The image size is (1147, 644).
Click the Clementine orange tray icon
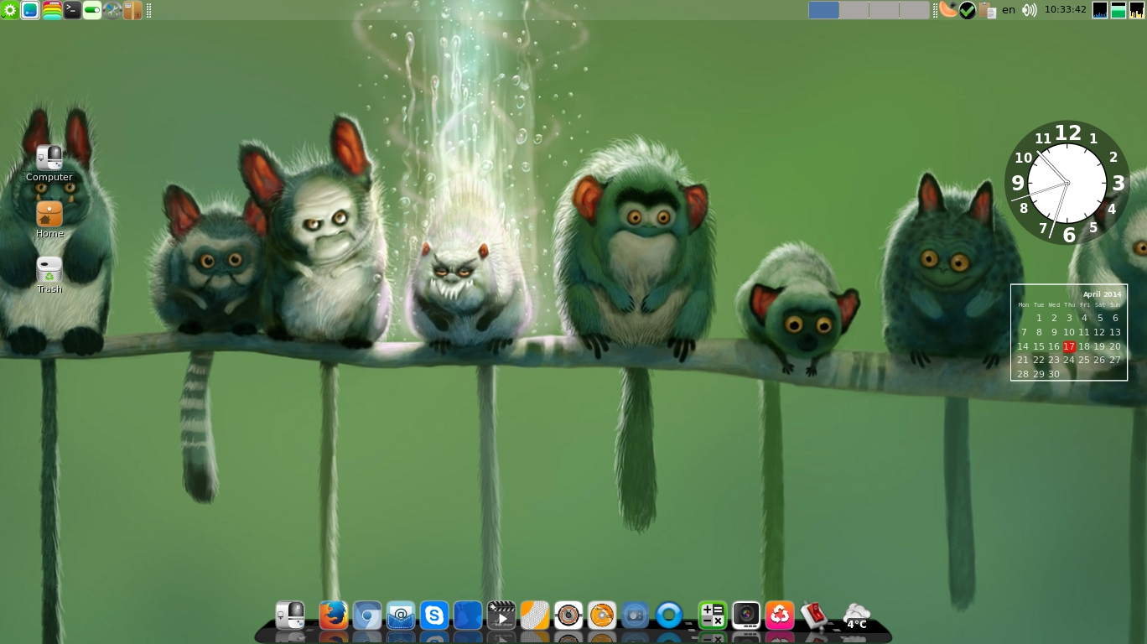(x=947, y=10)
